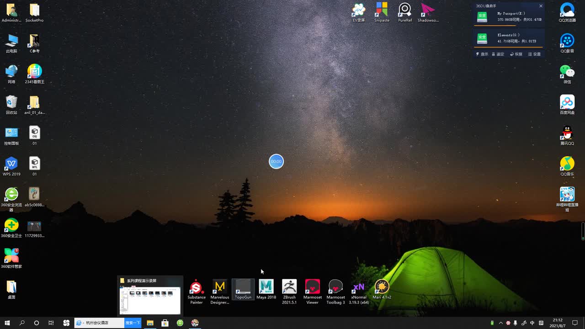
Task: Launch Marvelous Designer from the desktop
Action: coord(220,292)
